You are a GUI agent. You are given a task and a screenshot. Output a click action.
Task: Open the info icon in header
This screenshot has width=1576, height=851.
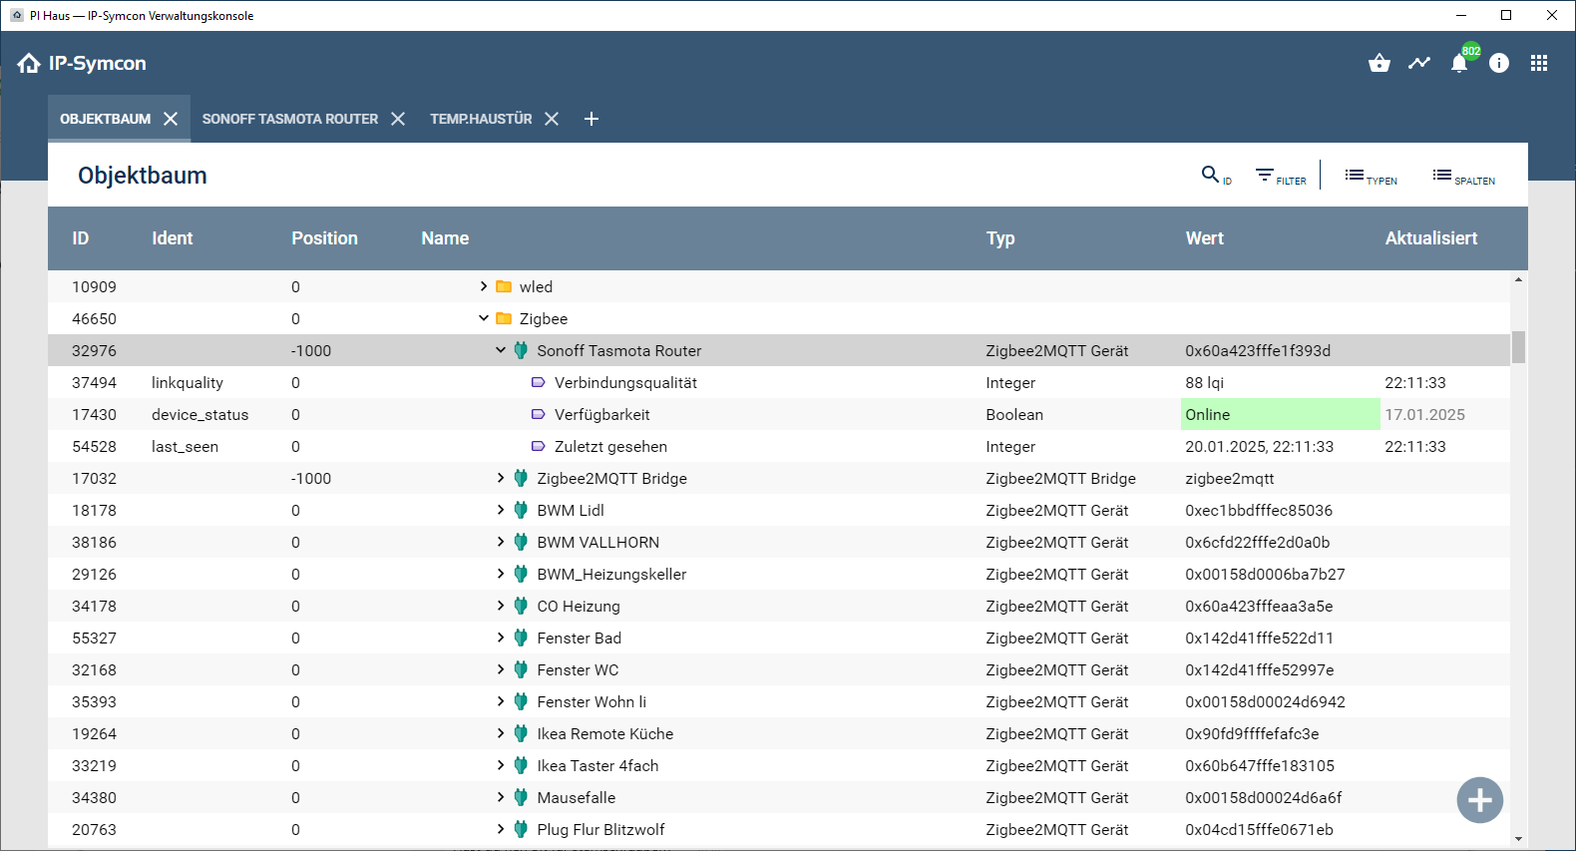tap(1499, 63)
